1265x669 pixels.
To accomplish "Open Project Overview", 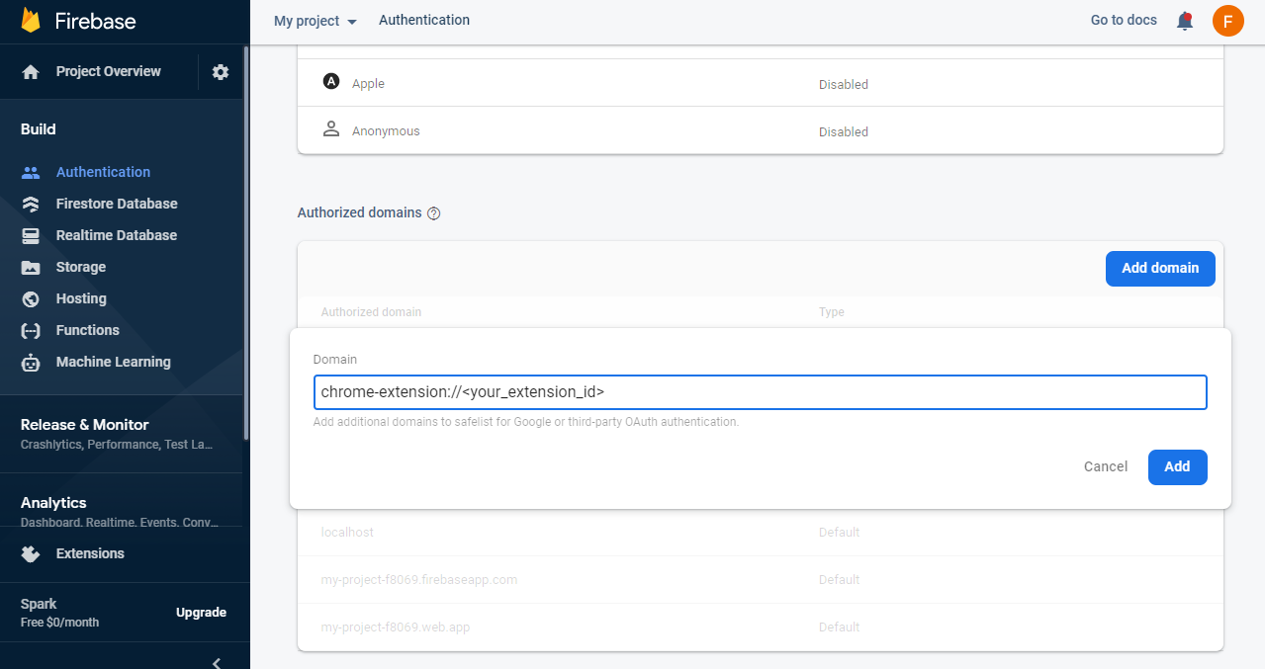I will coord(109,71).
